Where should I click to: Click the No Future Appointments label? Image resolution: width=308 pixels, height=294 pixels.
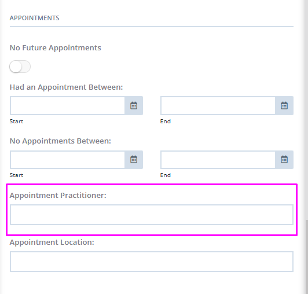click(56, 47)
